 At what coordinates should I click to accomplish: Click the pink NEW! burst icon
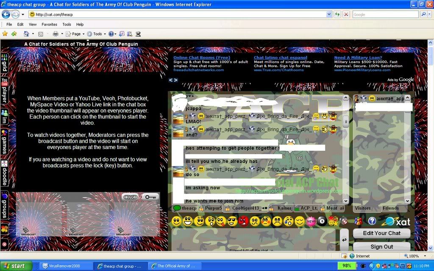[311, 221]
